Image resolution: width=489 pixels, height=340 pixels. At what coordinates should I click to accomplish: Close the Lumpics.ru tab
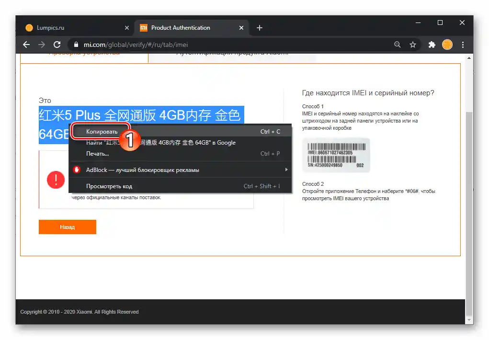coord(126,28)
